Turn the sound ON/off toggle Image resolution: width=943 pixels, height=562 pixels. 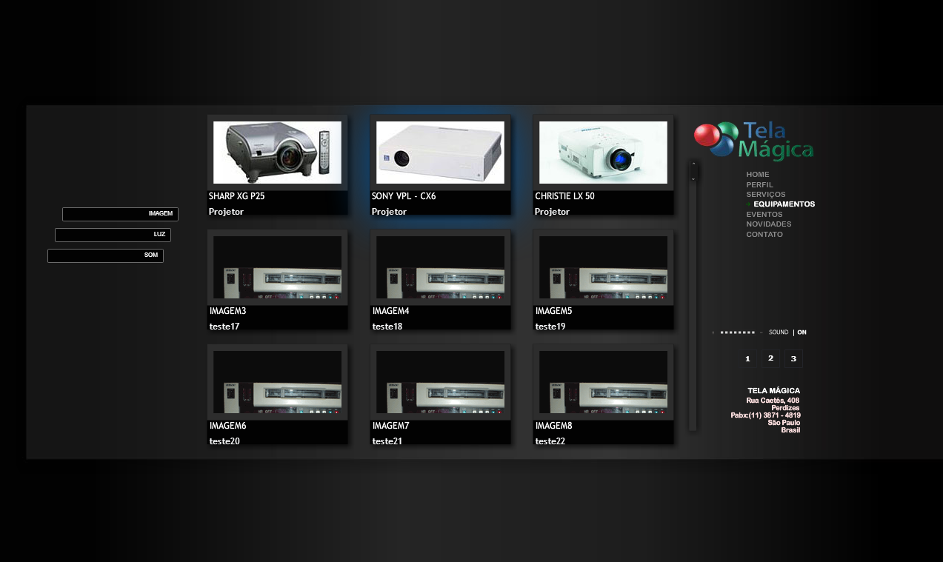[802, 332]
